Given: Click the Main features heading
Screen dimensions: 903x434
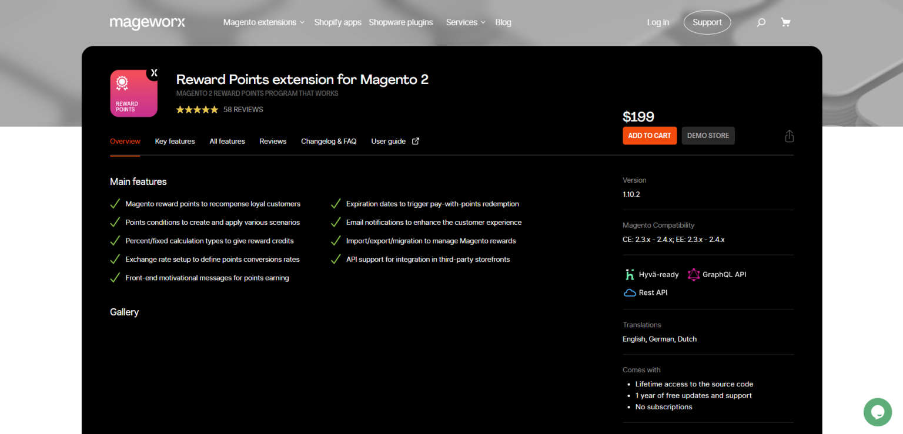Looking at the screenshot, I should (x=138, y=182).
